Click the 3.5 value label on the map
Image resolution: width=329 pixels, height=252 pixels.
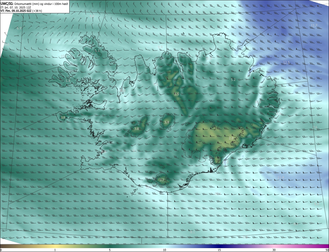point(177,94)
